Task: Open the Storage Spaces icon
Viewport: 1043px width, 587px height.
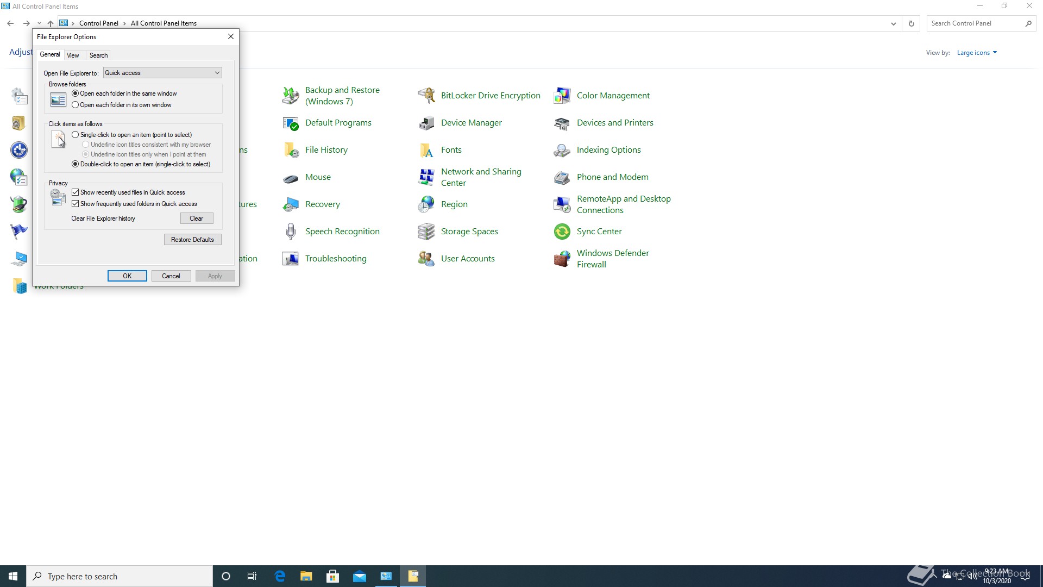Action: tap(426, 232)
